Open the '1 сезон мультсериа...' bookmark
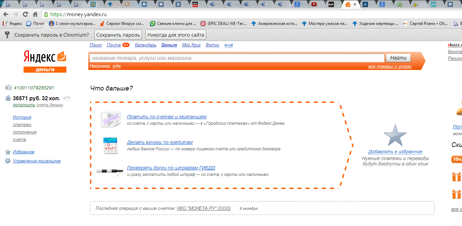The image size is (462, 226). coord(72,24)
